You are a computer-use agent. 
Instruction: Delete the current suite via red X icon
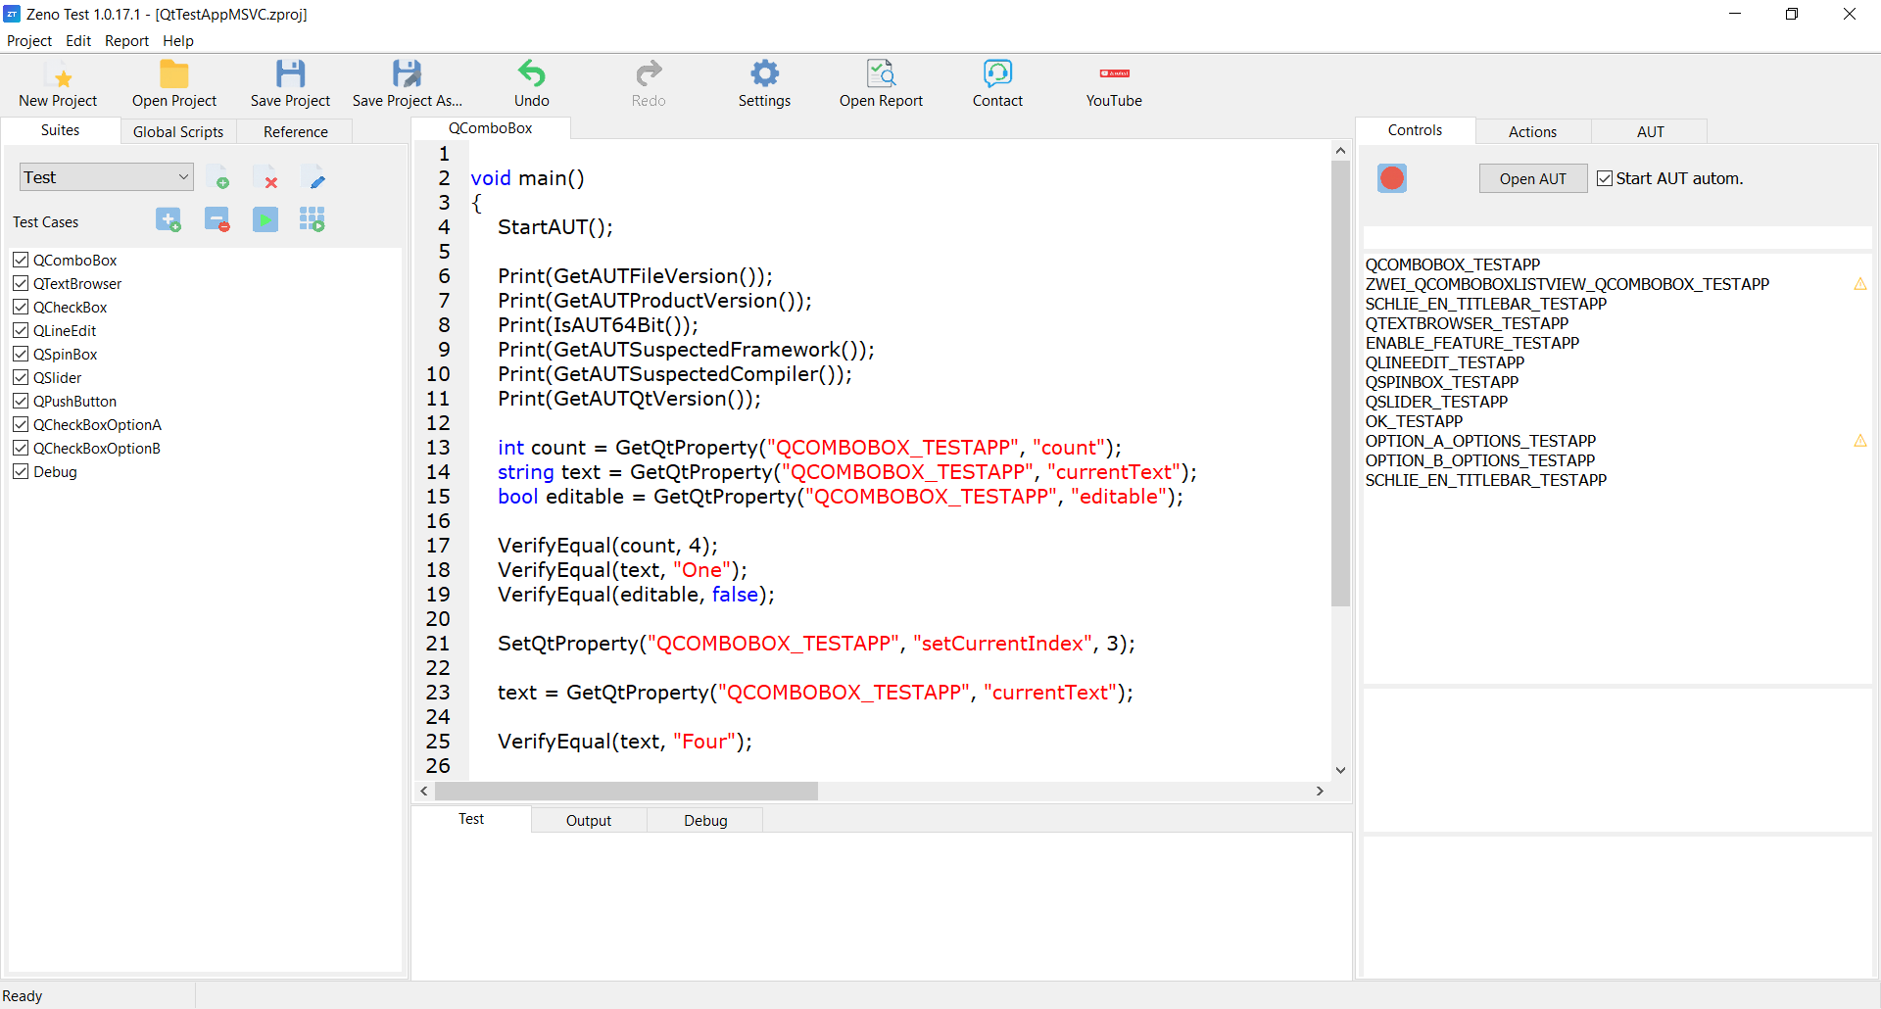click(267, 177)
